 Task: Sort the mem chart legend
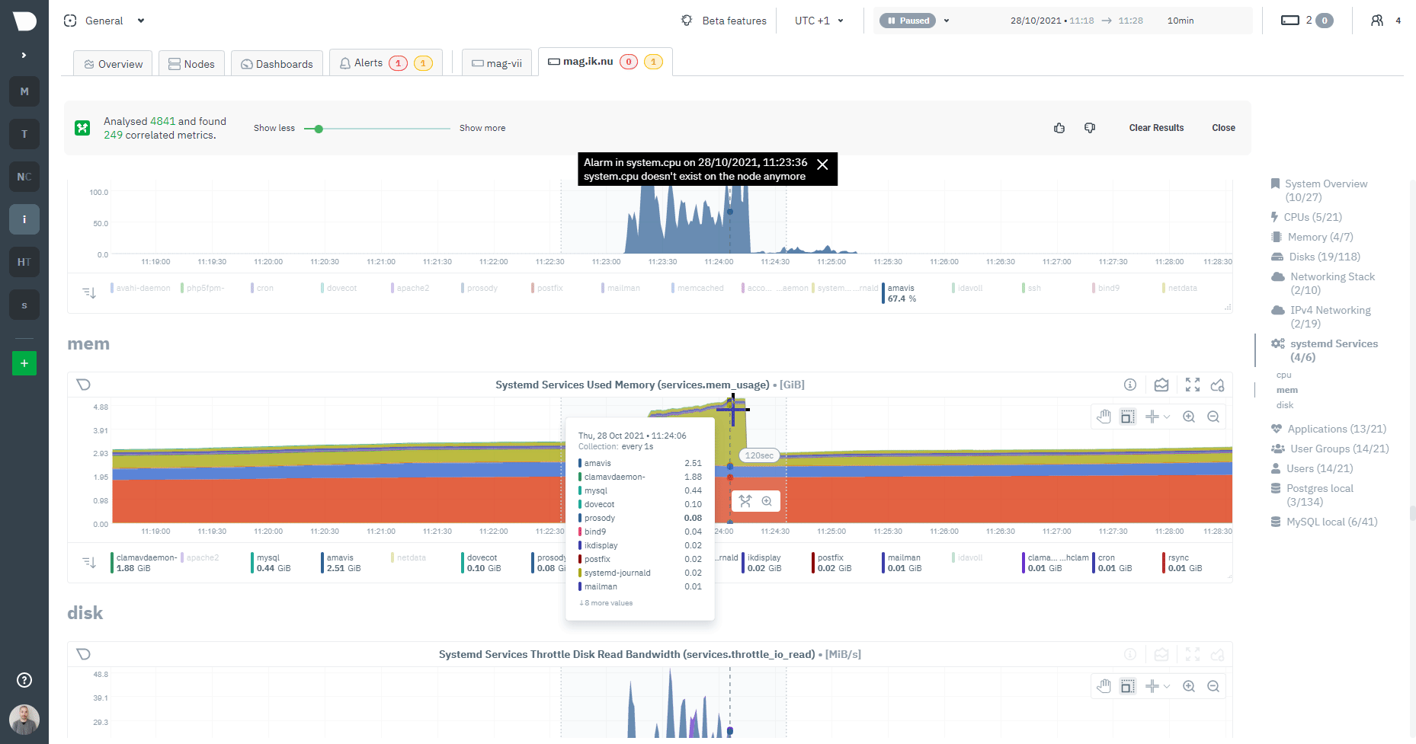click(89, 562)
